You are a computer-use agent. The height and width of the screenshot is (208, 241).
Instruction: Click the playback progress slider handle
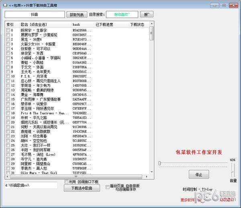159,163
